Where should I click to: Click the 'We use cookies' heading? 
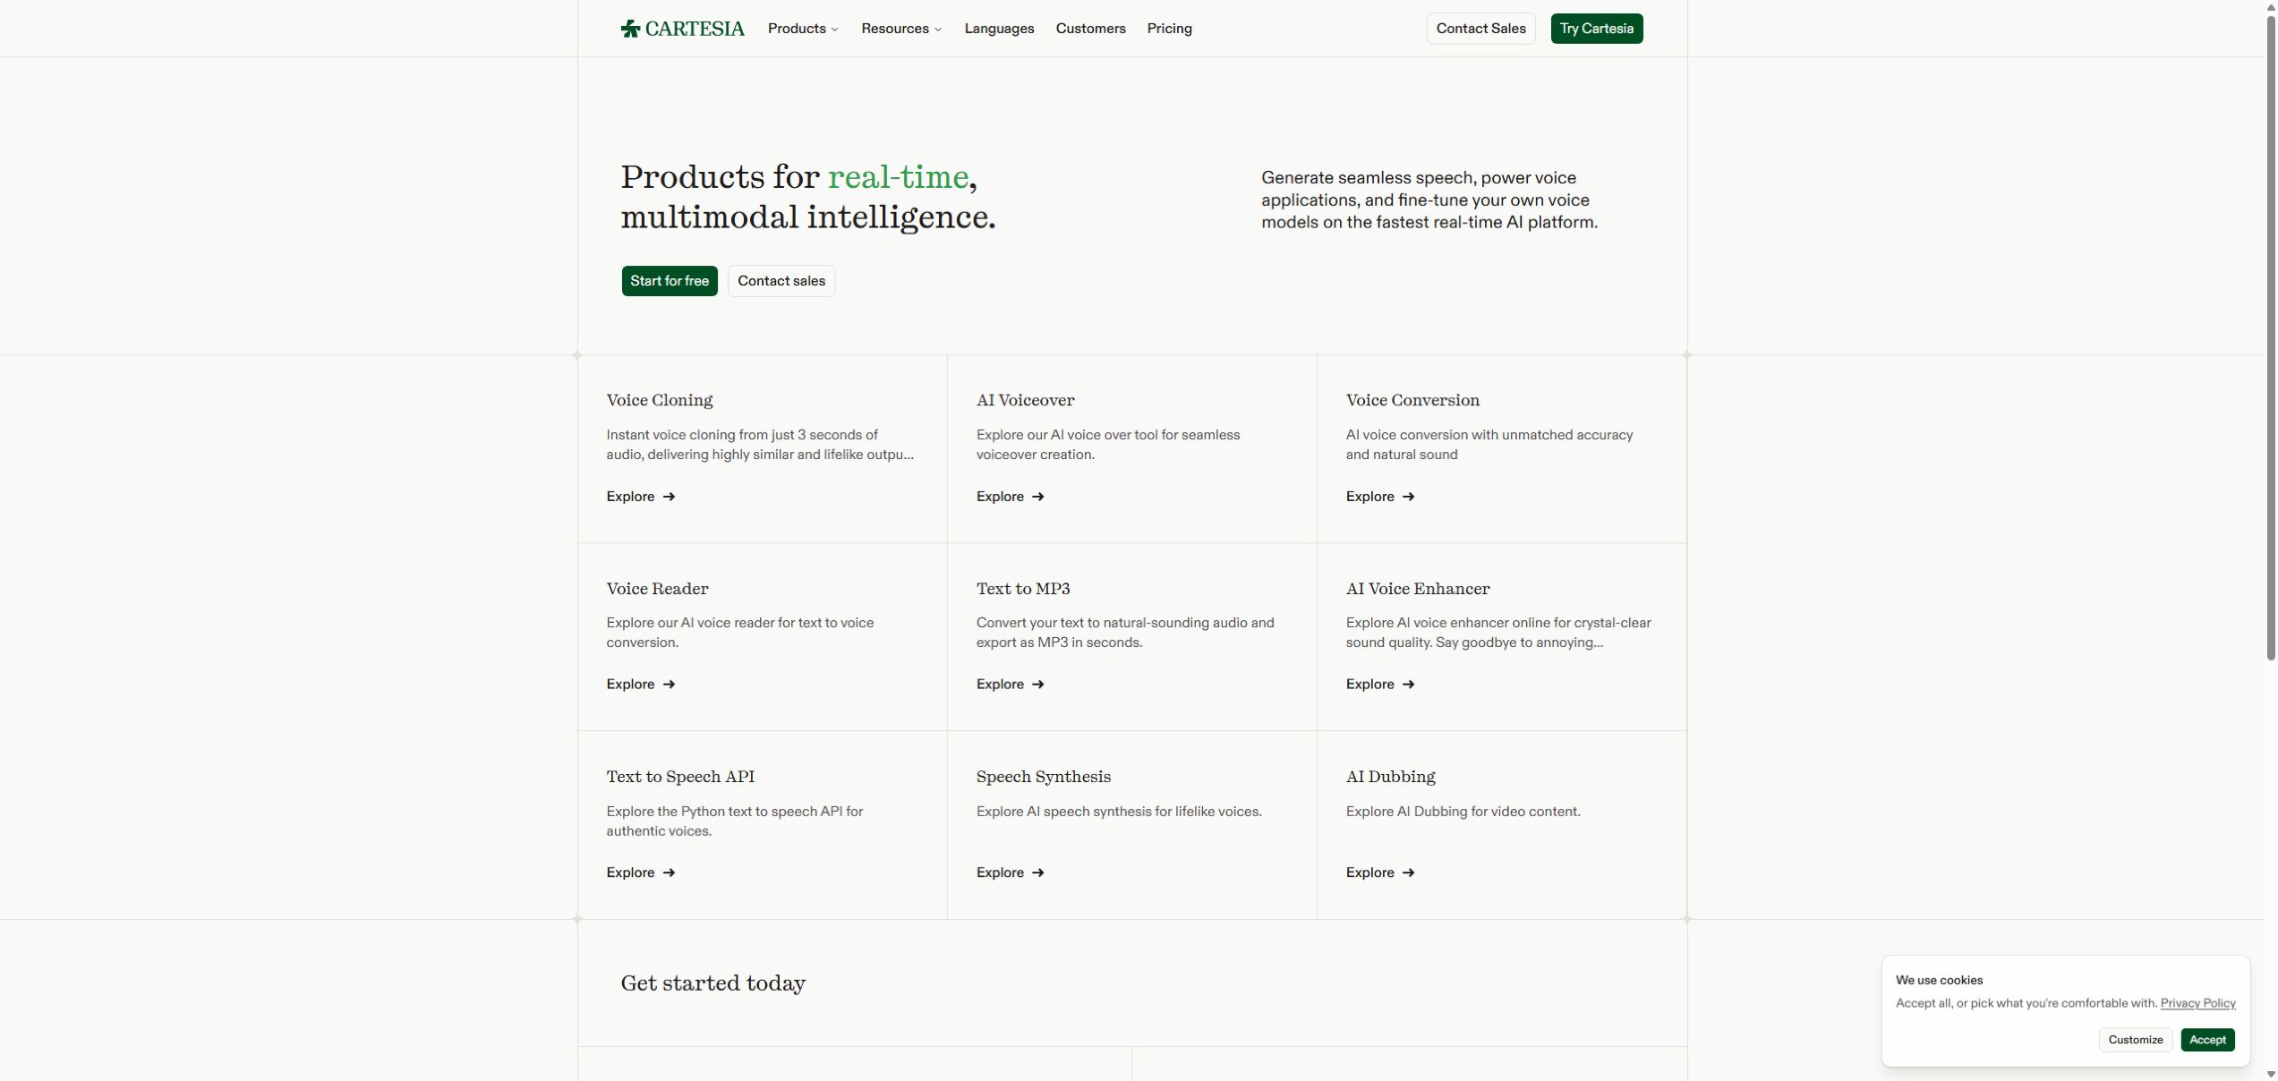point(1939,981)
